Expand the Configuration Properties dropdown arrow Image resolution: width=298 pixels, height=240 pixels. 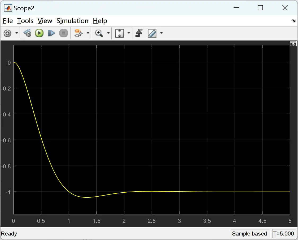pos(16,33)
